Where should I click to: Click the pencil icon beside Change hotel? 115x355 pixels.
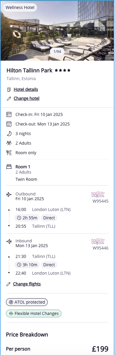(9, 99)
